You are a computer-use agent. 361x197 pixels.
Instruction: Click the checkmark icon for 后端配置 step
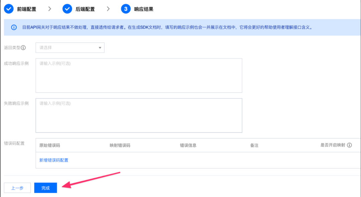67,9
